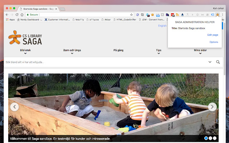
Task: Expand the Barn och Unga menu
Action: tap(72, 51)
